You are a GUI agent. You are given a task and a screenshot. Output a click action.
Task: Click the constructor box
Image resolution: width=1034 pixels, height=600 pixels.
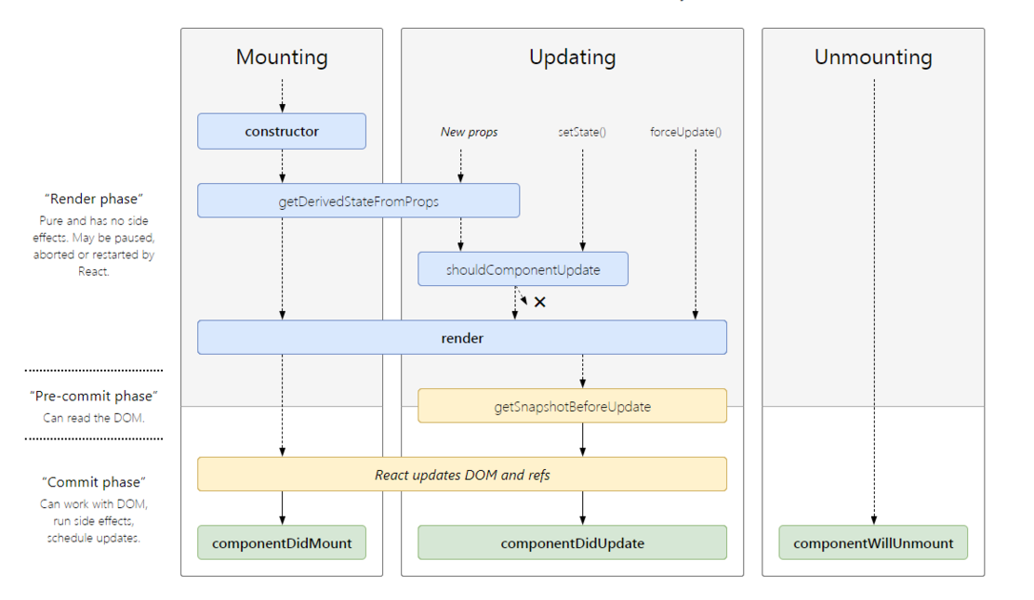tap(282, 131)
